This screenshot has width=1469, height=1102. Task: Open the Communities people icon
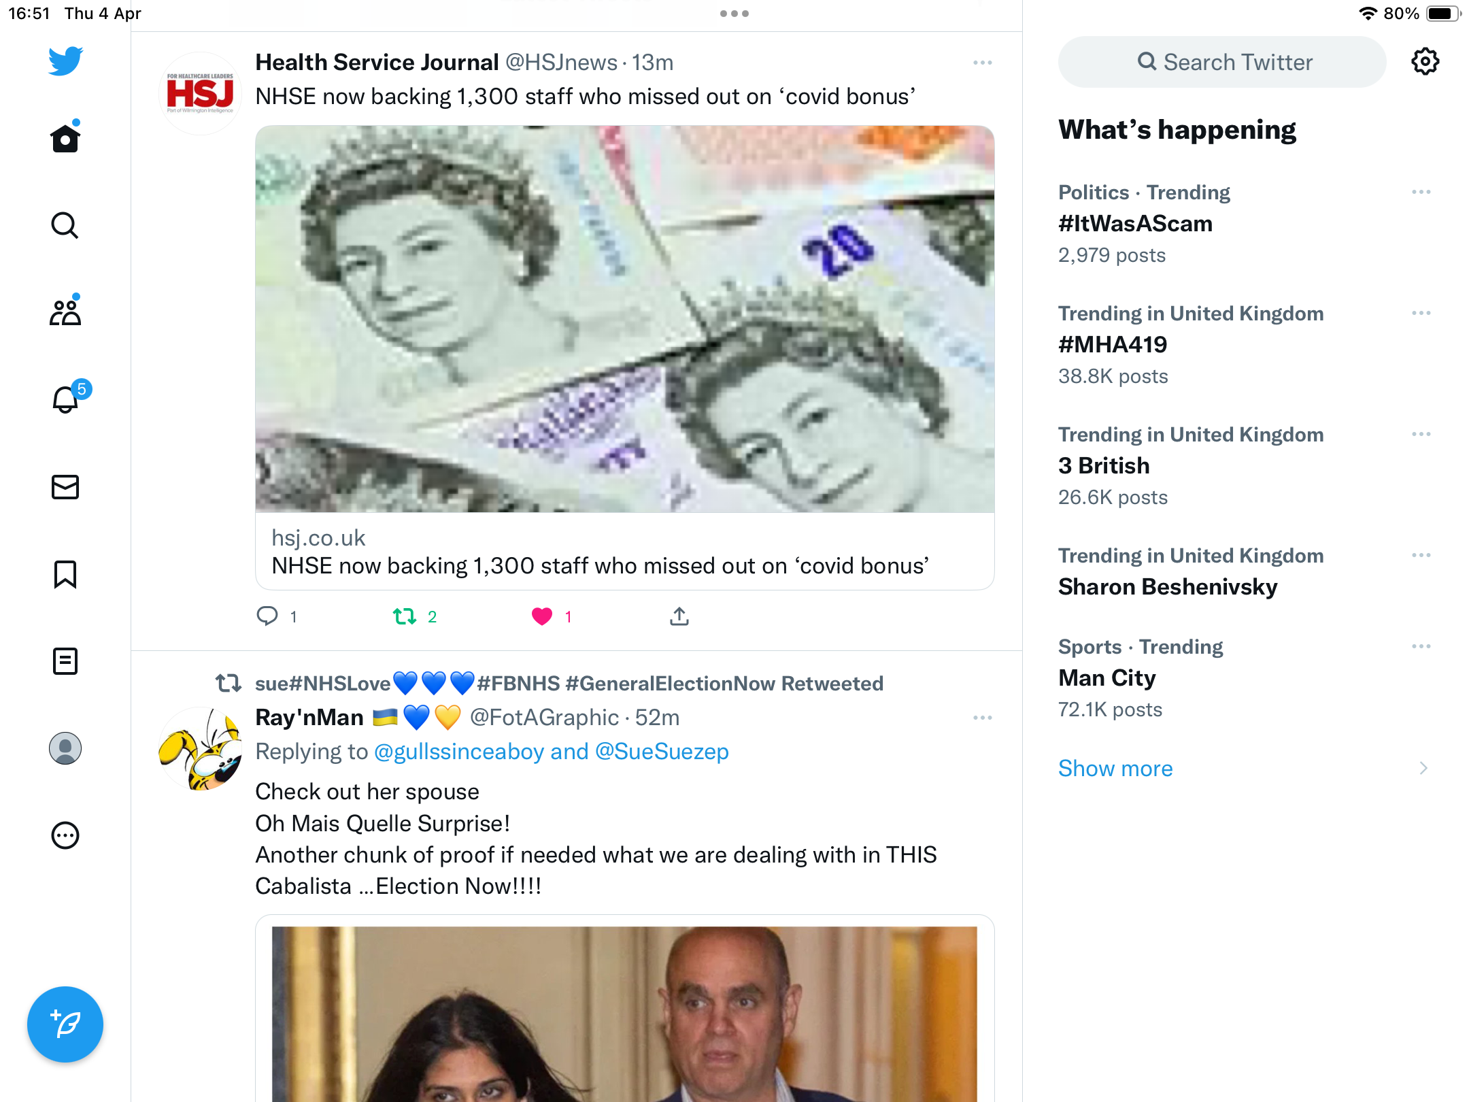pos(65,312)
